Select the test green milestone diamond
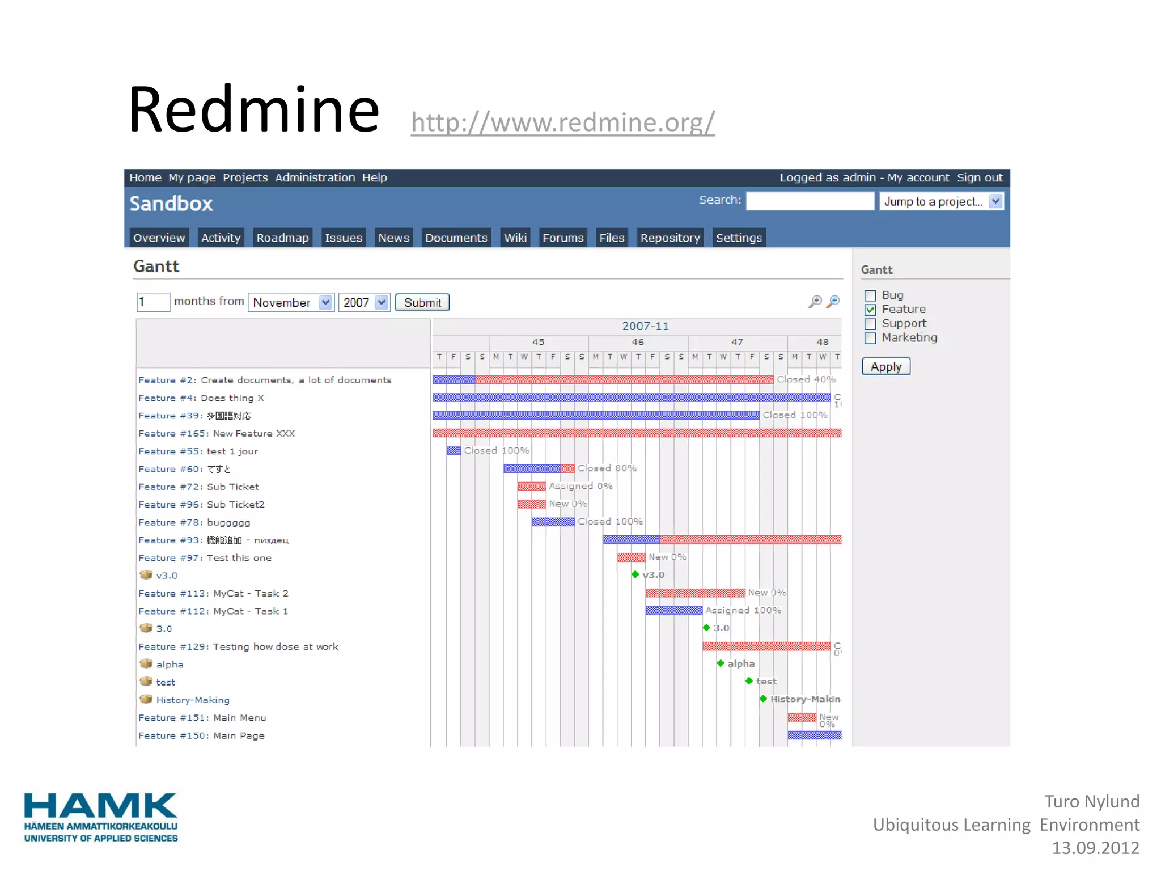The image size is (1161, 871). 749,681
